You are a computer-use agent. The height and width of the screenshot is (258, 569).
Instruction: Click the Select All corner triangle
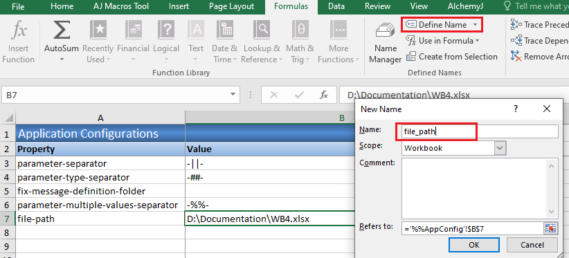point(8,118)
